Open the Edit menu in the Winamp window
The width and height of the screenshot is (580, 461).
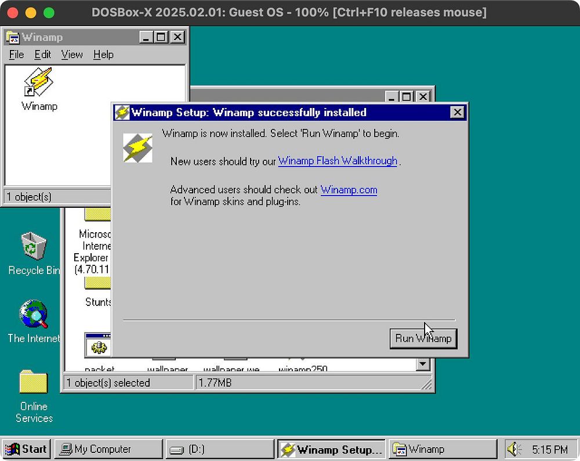pyautogui.click(x=42, y=55)
